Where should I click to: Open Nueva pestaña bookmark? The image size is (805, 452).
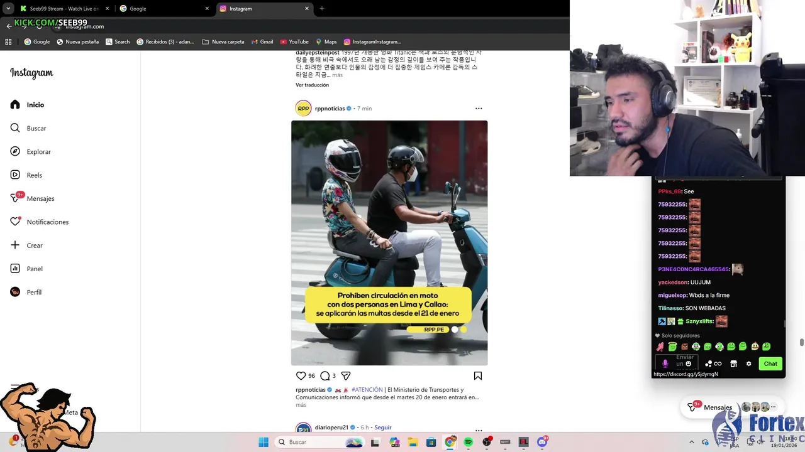[x=77, y=42]
